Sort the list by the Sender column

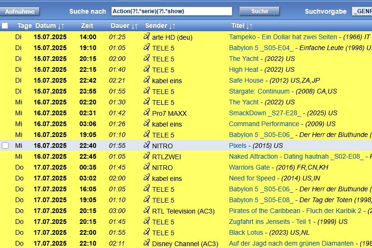172,26
